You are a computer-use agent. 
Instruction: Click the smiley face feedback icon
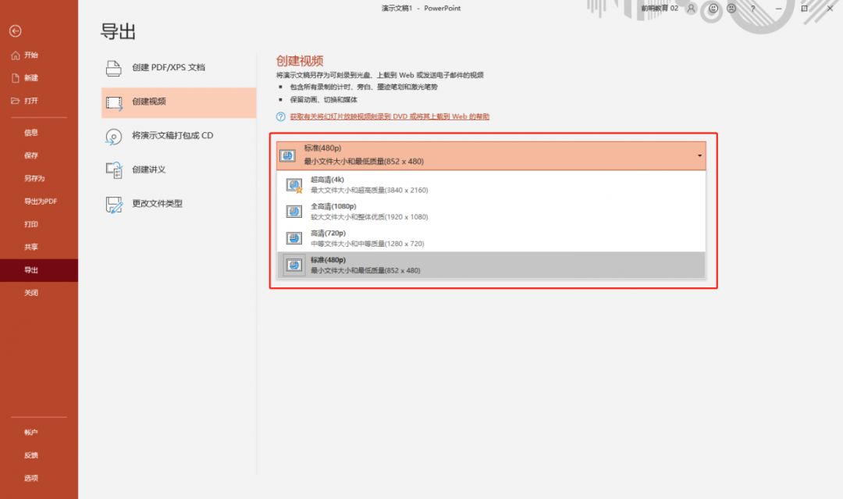point(713,9)
